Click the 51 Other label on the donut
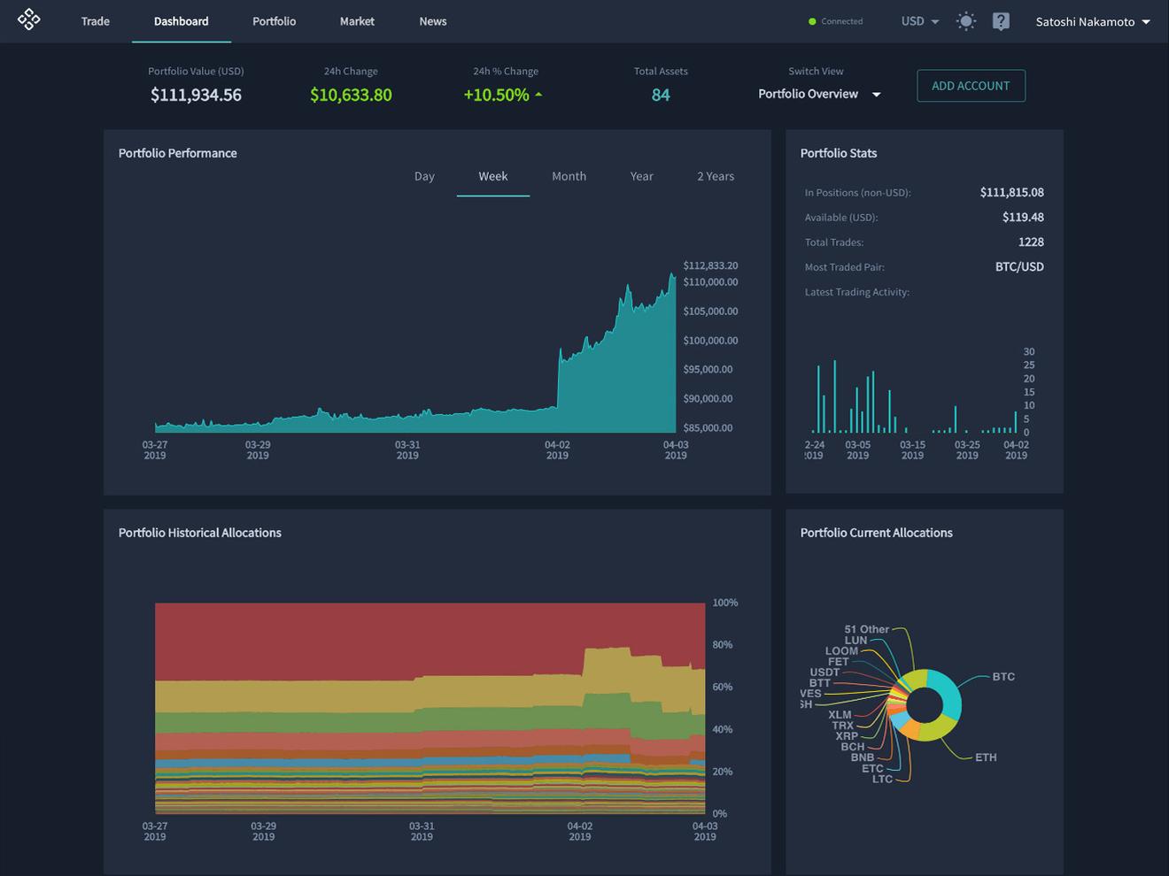 coord(865,629)
